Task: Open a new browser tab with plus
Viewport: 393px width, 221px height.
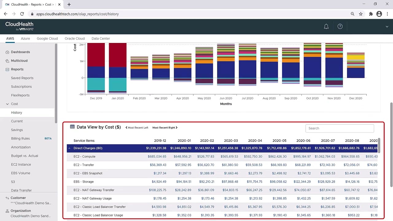Action: 69,4
